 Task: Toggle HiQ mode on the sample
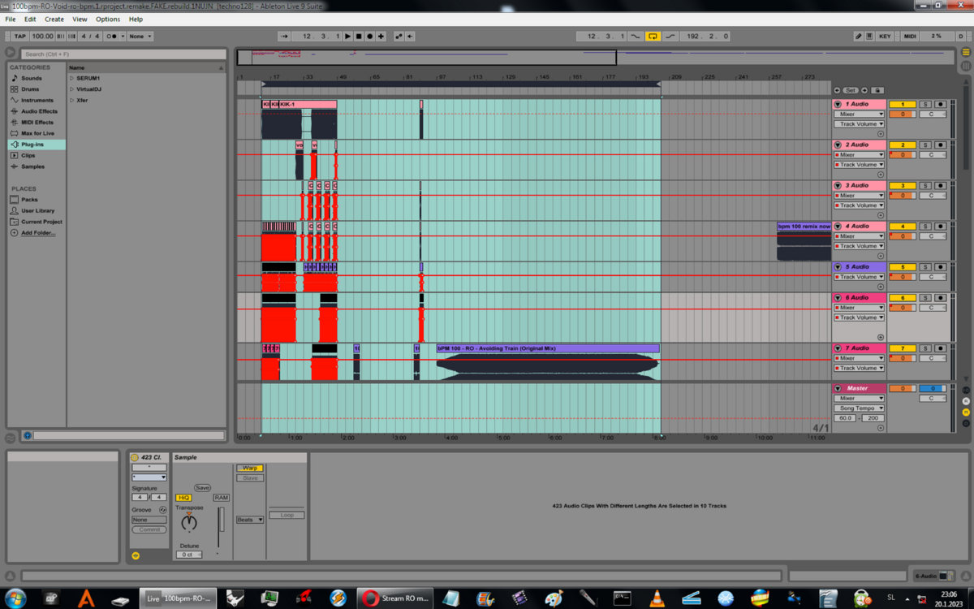click(183, 497)
